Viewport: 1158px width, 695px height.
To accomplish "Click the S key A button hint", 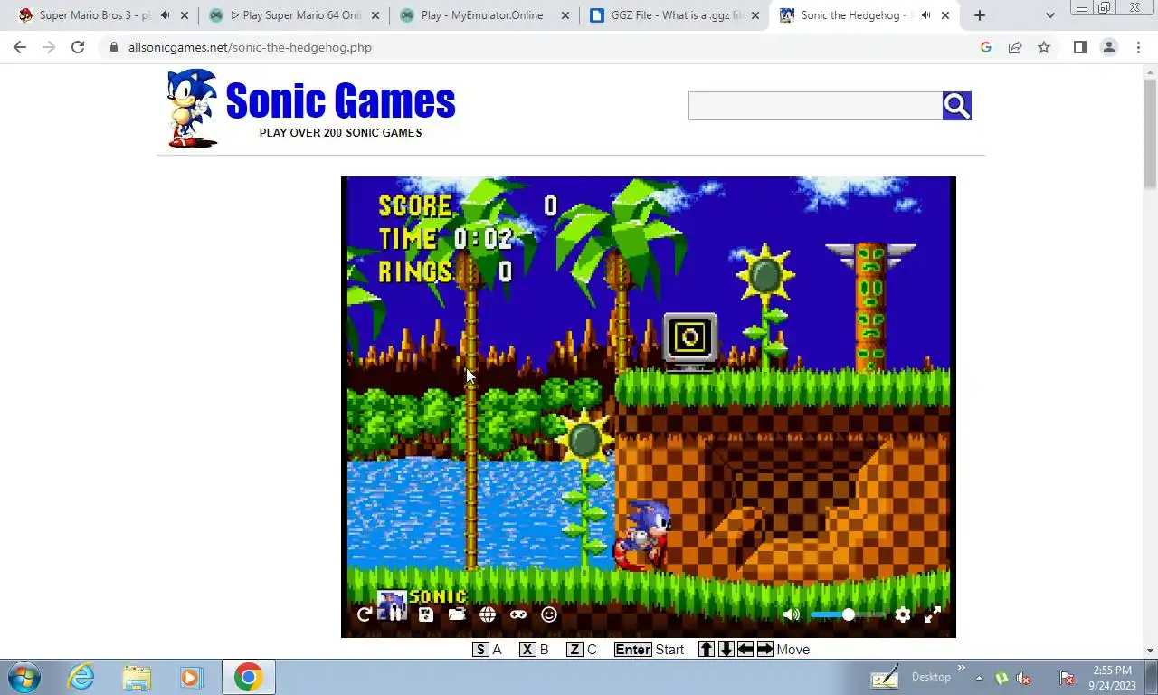I will (488, 650).
